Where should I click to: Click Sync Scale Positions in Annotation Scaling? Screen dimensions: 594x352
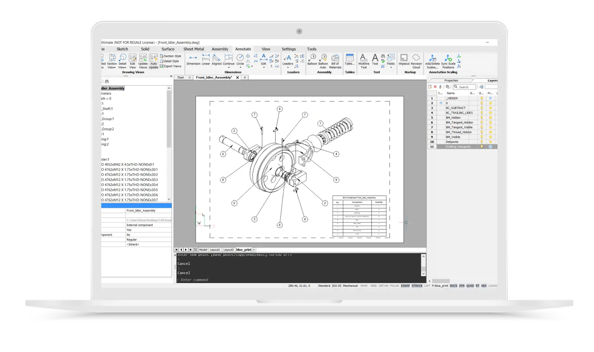(x=448, y=61)
